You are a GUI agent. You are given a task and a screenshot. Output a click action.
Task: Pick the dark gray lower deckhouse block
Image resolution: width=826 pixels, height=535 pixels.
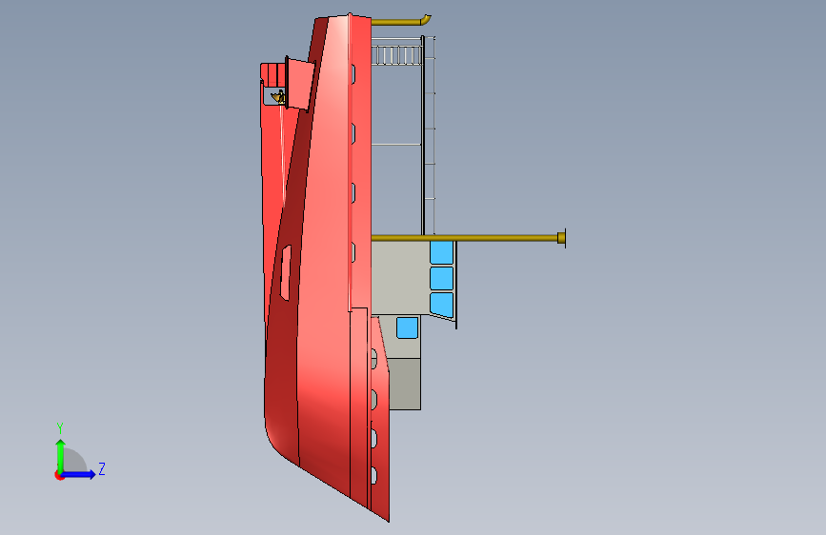pyautogui.click(x=405, y=385)
